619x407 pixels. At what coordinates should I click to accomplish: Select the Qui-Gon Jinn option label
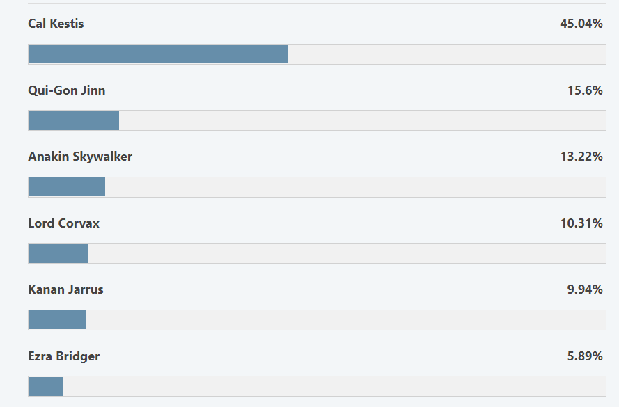click(x=67, y=90)
